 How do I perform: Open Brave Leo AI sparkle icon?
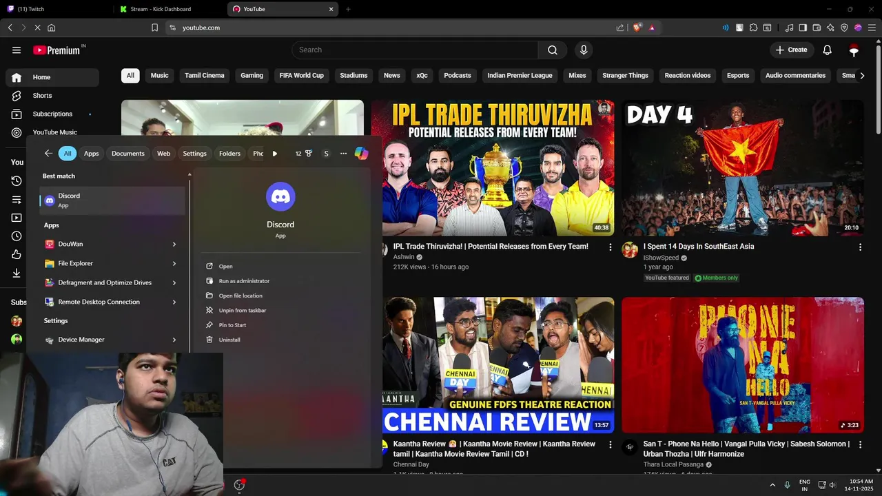(x=830, y=28)
